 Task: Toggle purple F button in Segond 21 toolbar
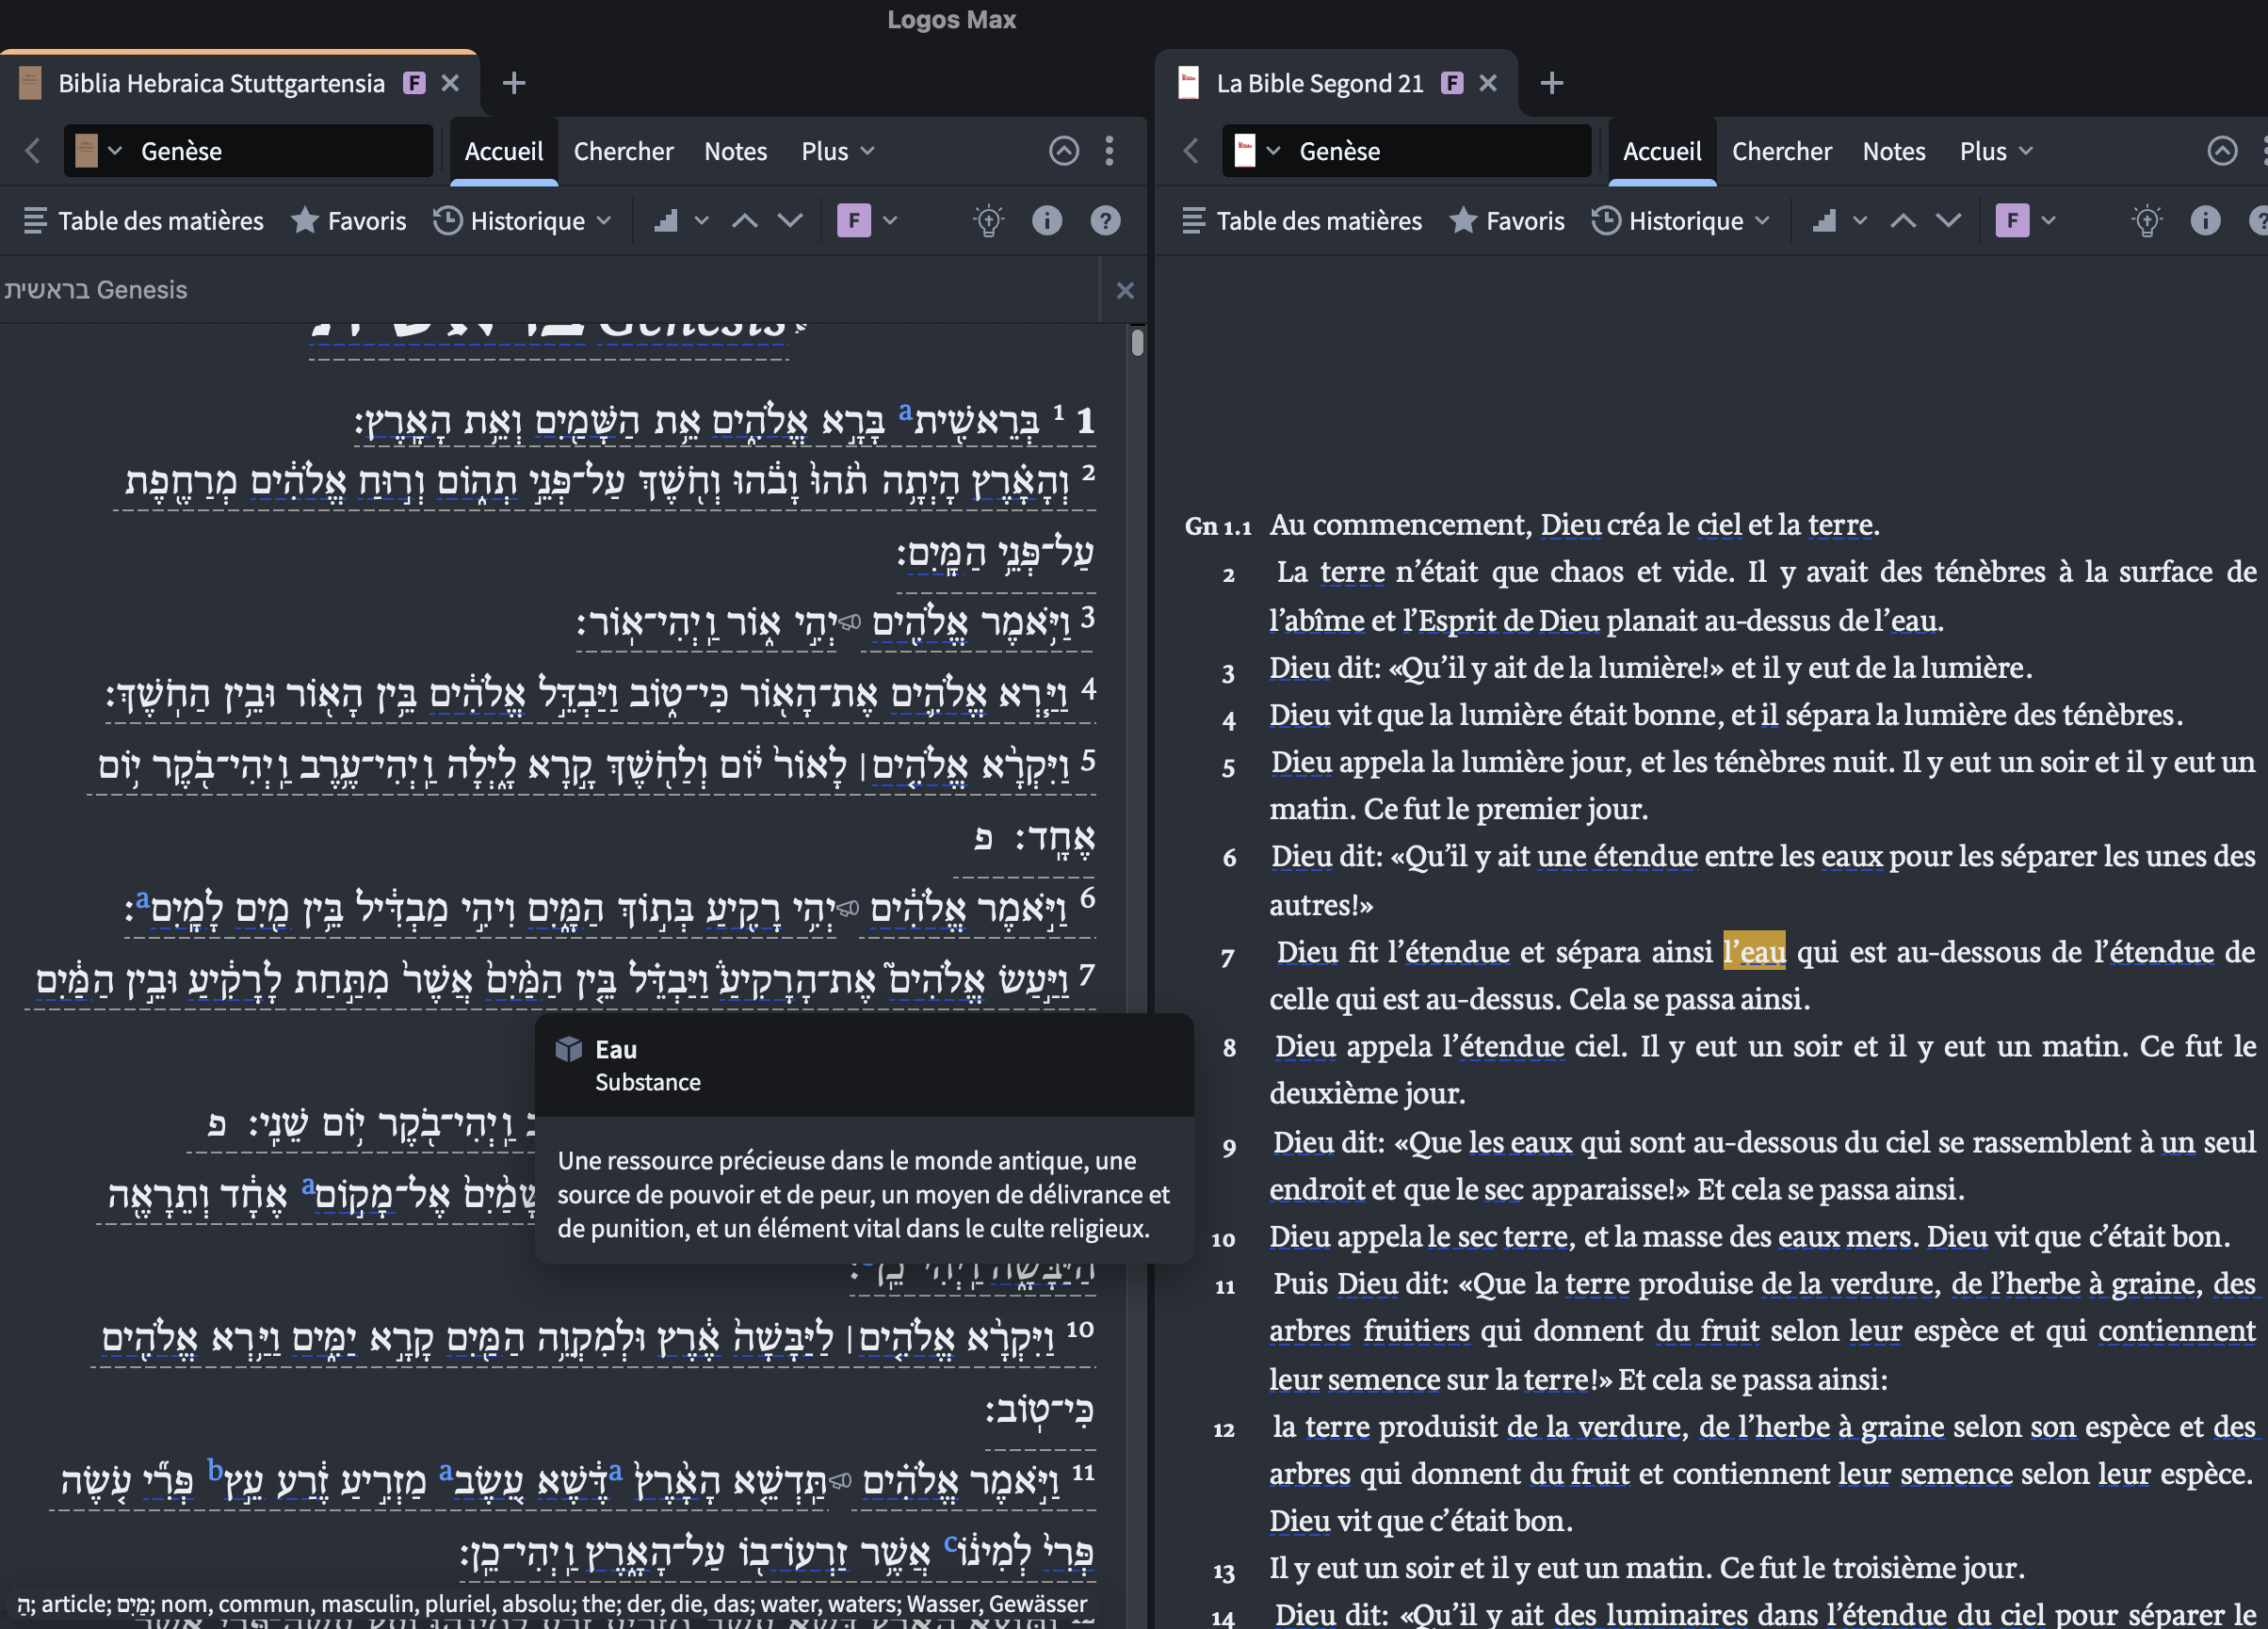tap(2012, 221)
